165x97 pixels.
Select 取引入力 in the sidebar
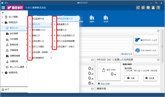tap(14, 28)
